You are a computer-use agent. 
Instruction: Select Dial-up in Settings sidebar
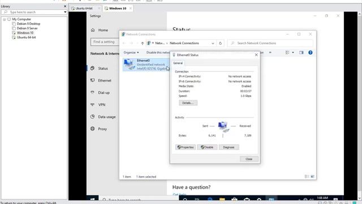[x=104, y=92]
